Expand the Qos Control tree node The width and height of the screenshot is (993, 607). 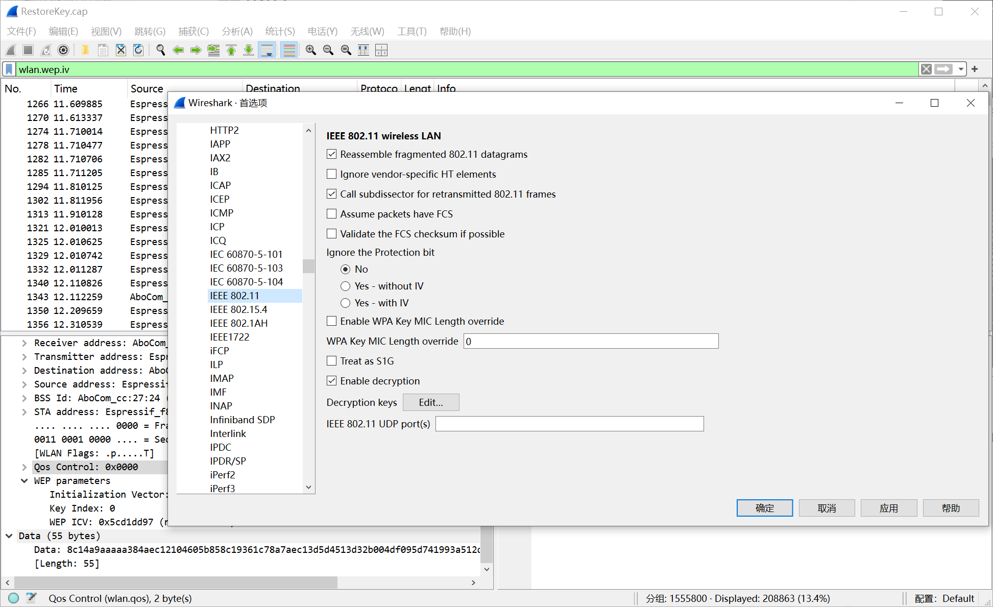pyautogui.click(x=24, y=467)
